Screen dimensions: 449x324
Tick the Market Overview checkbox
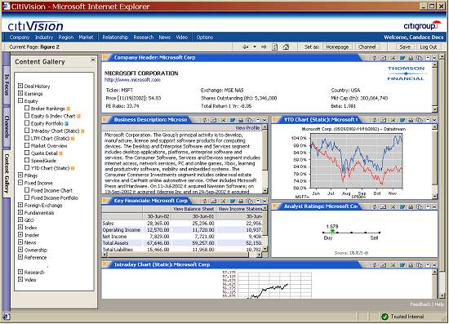(27, 145)
